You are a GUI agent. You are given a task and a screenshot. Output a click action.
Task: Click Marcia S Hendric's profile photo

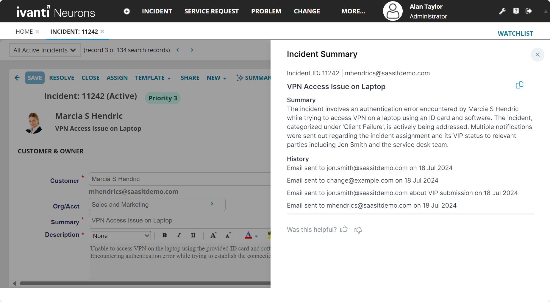click(34, 123)
